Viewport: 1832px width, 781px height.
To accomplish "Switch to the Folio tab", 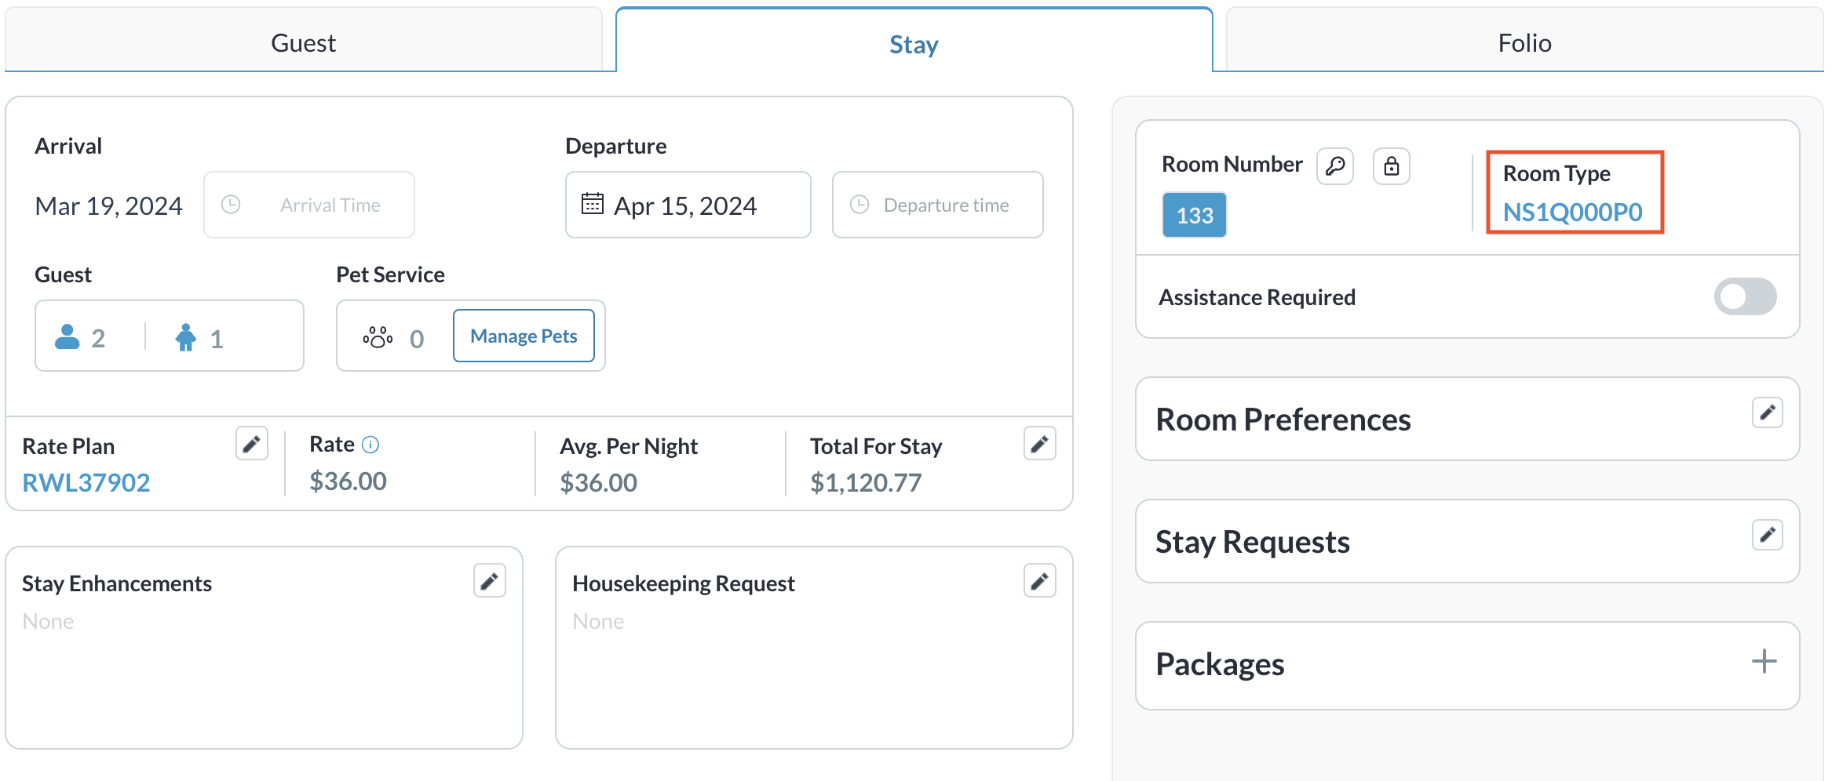I will coord(1524,42).
